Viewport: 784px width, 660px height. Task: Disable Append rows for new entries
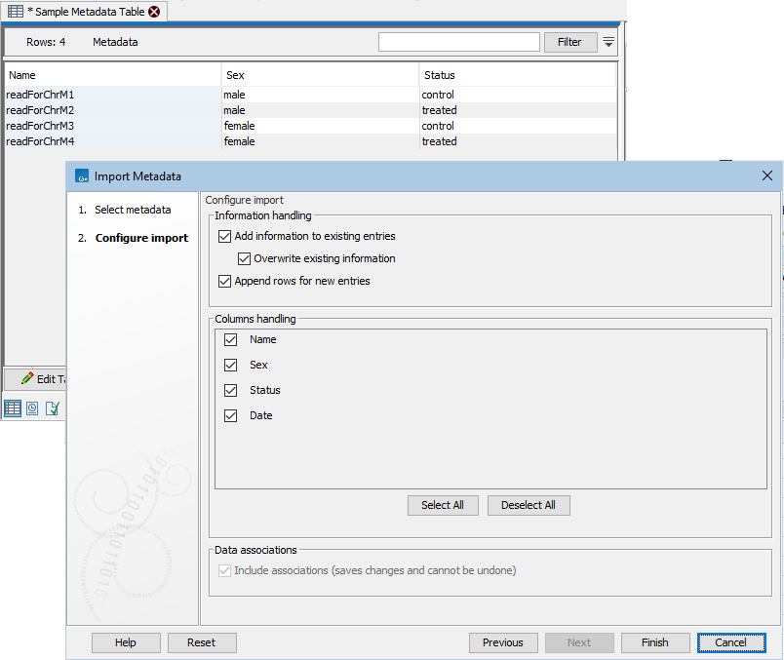(x=224, y=280)
